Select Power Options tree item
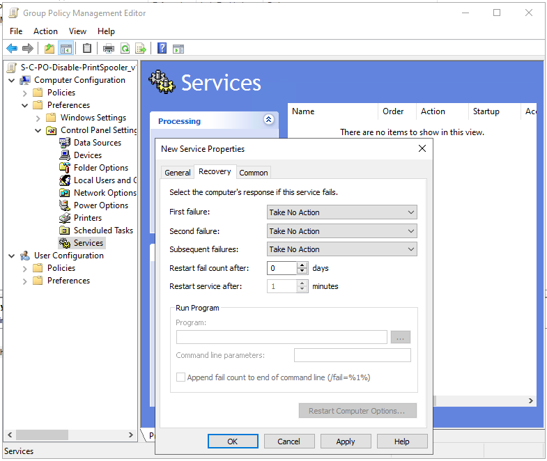Image resolution: width=547 pixels, height=461 pixels. tap(100, 205)
